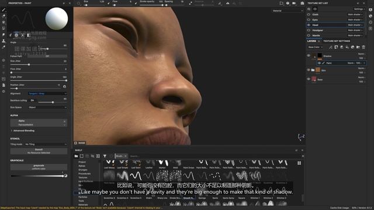Hide the Shadow layer
This screenshot has height=210, width=374.
[309, 55]
